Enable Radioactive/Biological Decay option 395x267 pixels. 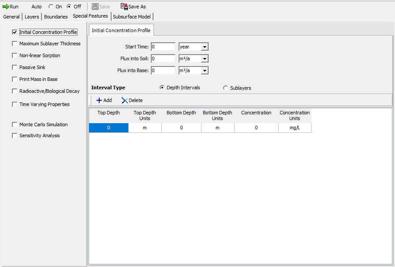15,91
